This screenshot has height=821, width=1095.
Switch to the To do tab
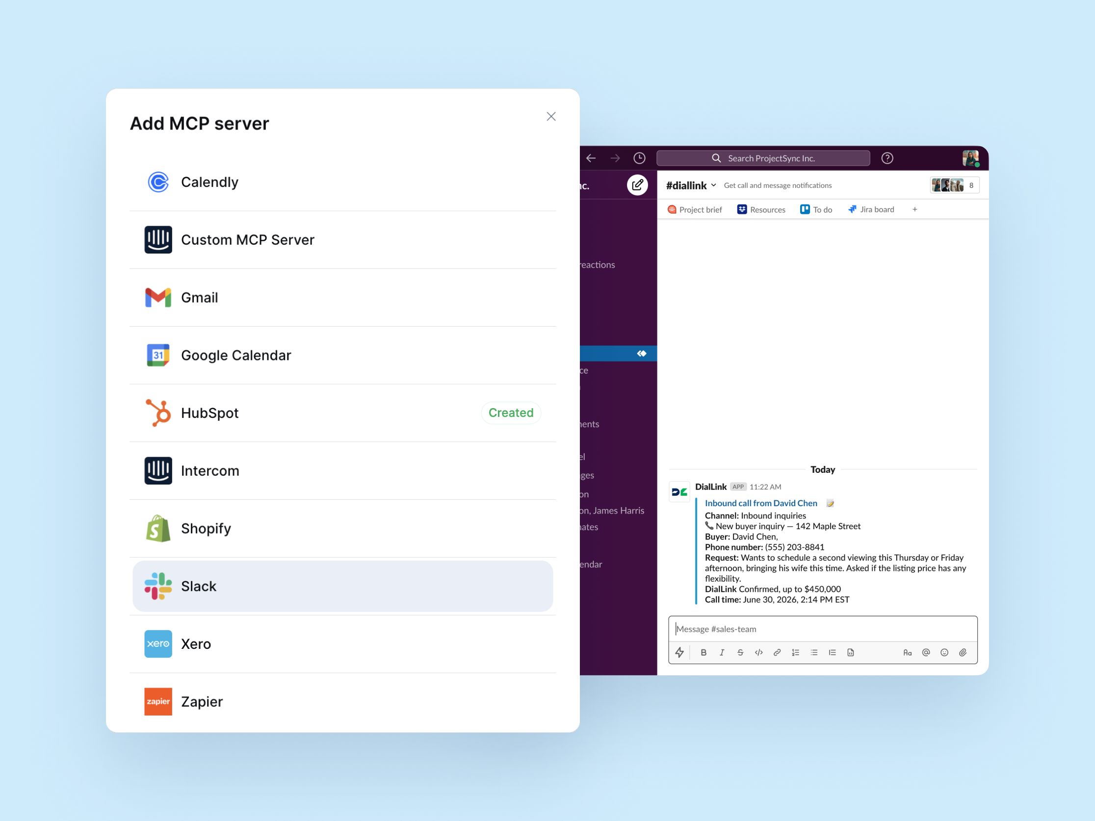816,210
